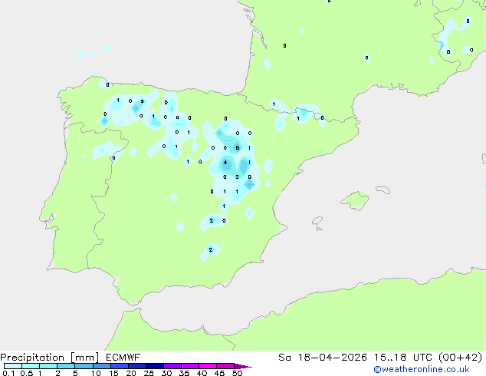Click the Mallorca island on the map
This screenshot has height=376, width=486.
pyautogui.click(x=355, y=201)
